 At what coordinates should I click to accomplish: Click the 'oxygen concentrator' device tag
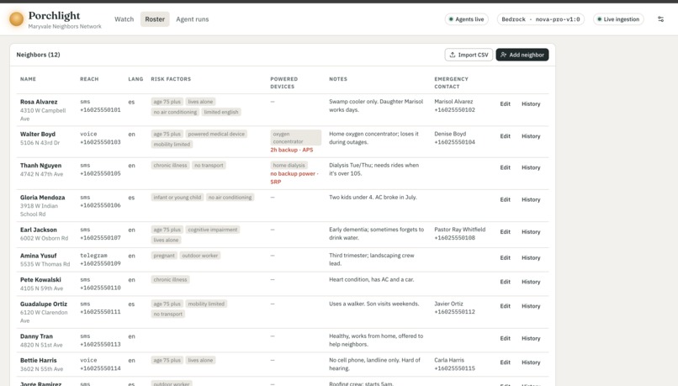tap(296, 137)
